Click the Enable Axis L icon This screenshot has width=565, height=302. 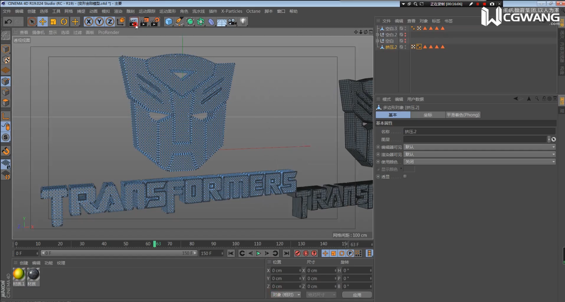click(x=6, y=116)
